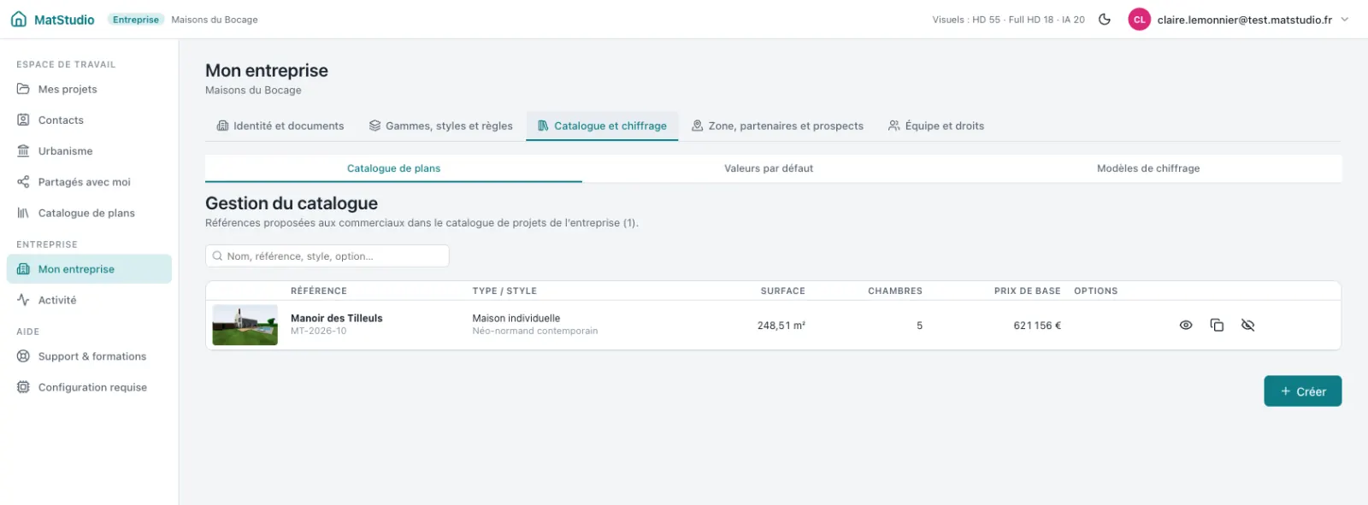Click the Entreprise badge in the header
1368x505 pixels.
click(x=136, y=20)
